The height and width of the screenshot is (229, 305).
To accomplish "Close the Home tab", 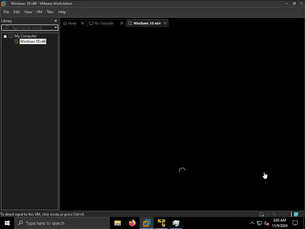I will 83,23.
